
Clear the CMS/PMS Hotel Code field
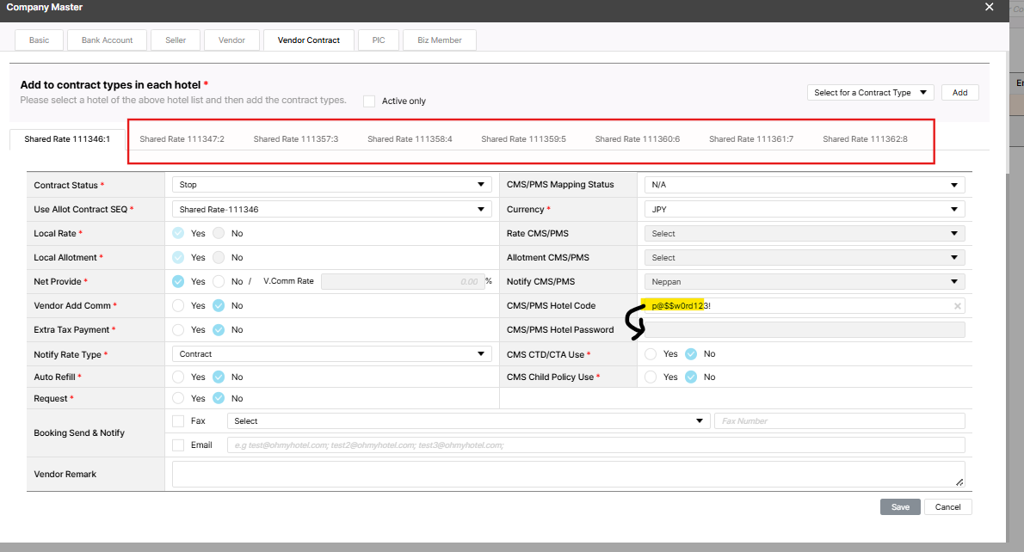[957, 306]
